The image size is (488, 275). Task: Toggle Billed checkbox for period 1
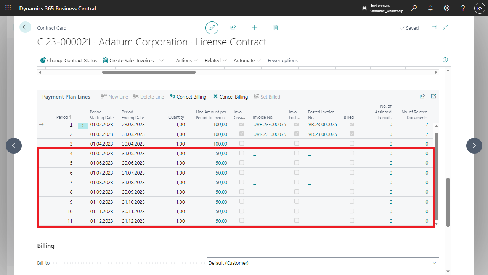tap(352, 125)
